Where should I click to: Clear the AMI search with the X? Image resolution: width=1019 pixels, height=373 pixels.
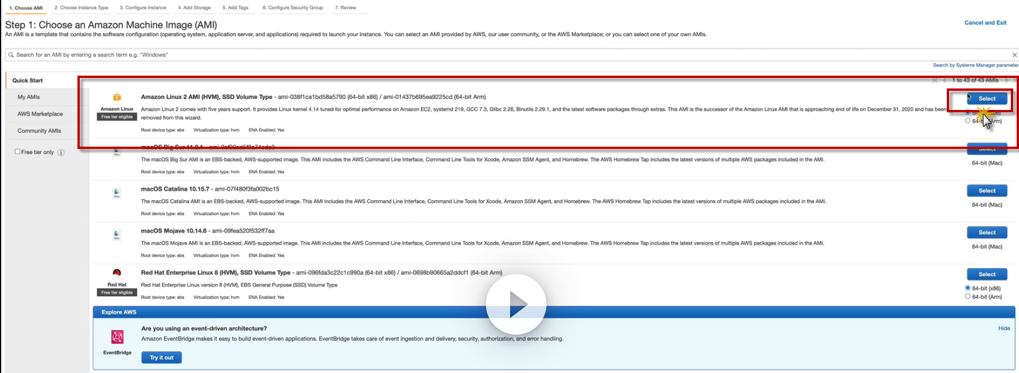click(x=1014, y=55)
